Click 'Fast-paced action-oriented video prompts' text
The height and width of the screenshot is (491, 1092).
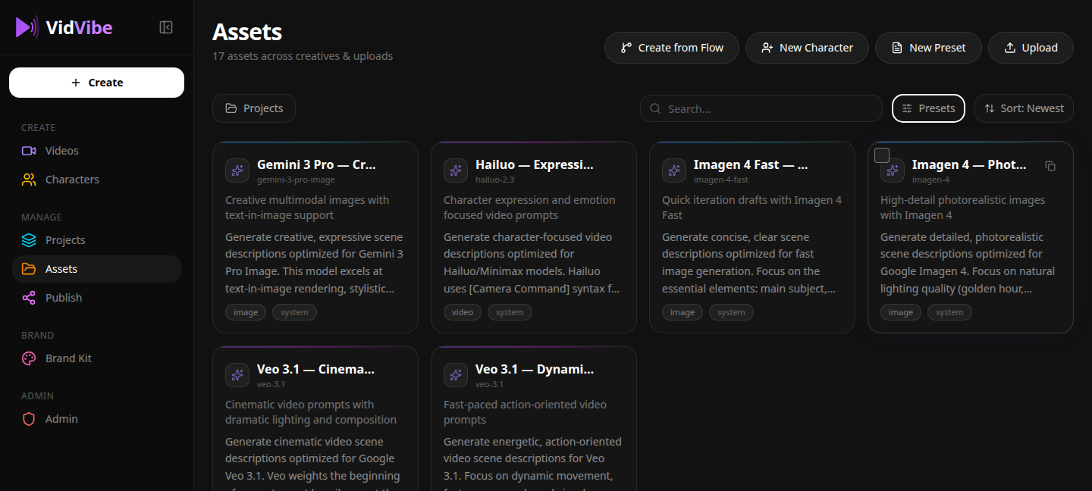525,412
